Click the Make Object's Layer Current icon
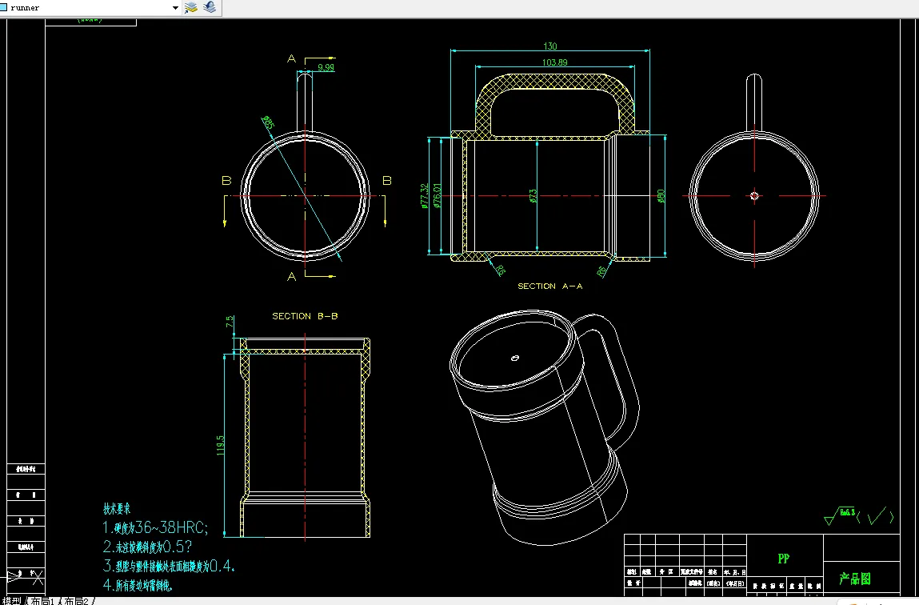Image resolution: width=919 pixels, height=605 pixels. point(191,8)
